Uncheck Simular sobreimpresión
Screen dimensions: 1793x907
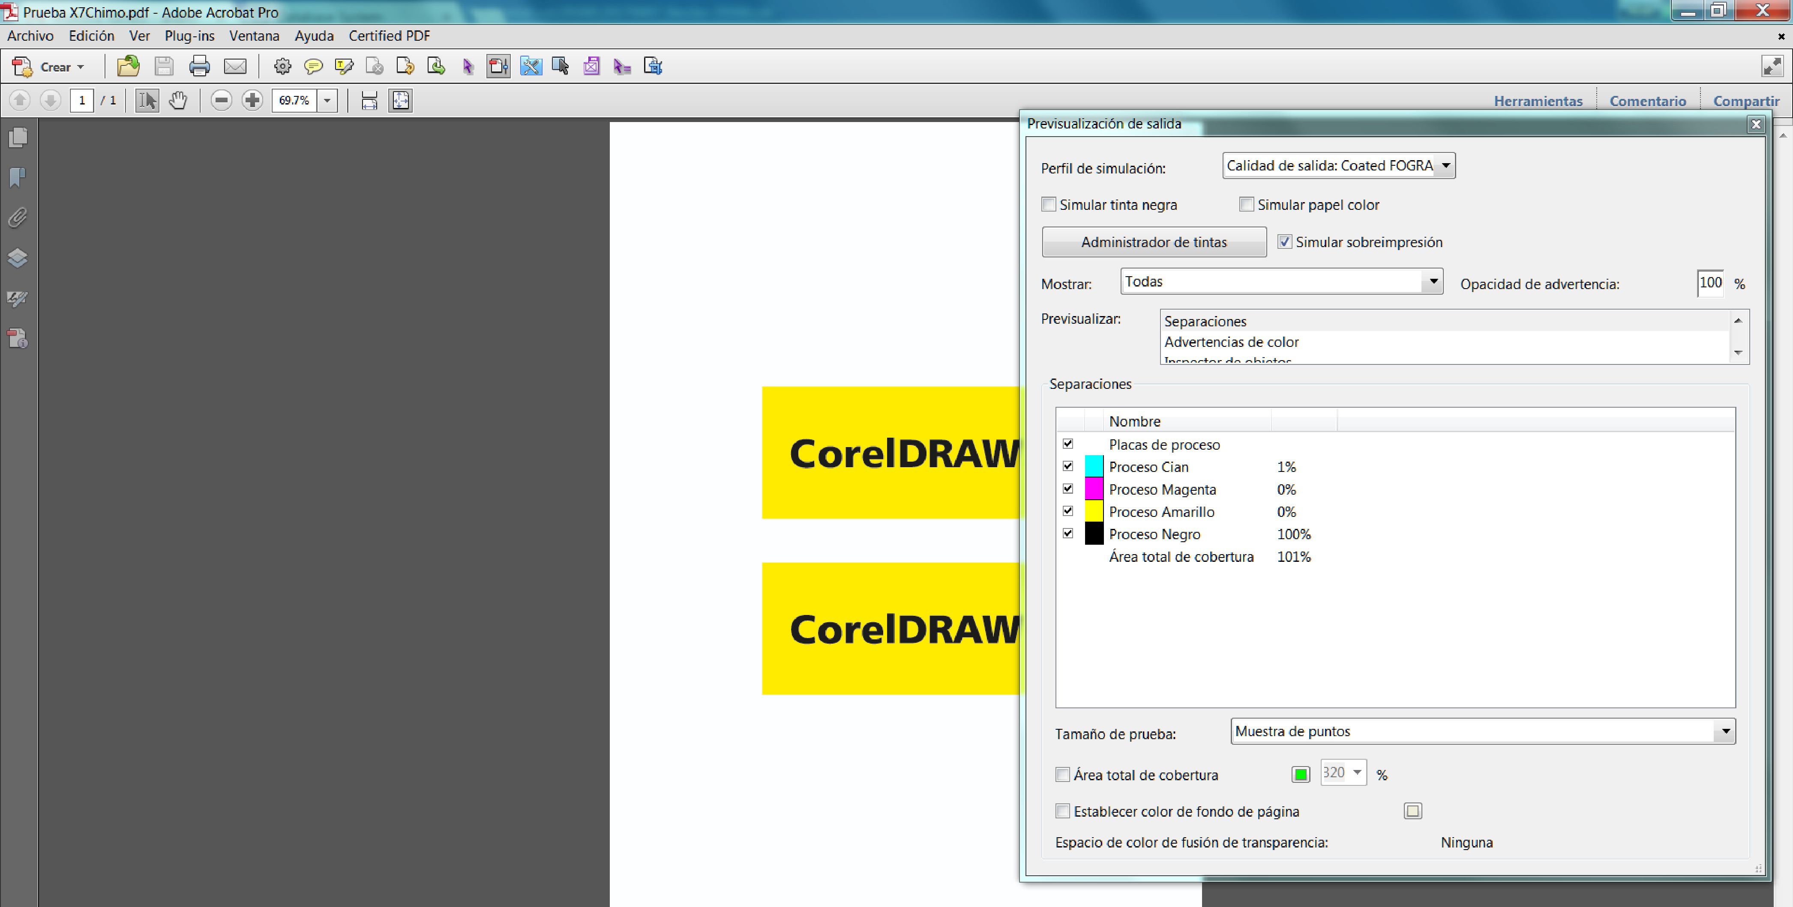[1285, 242]
